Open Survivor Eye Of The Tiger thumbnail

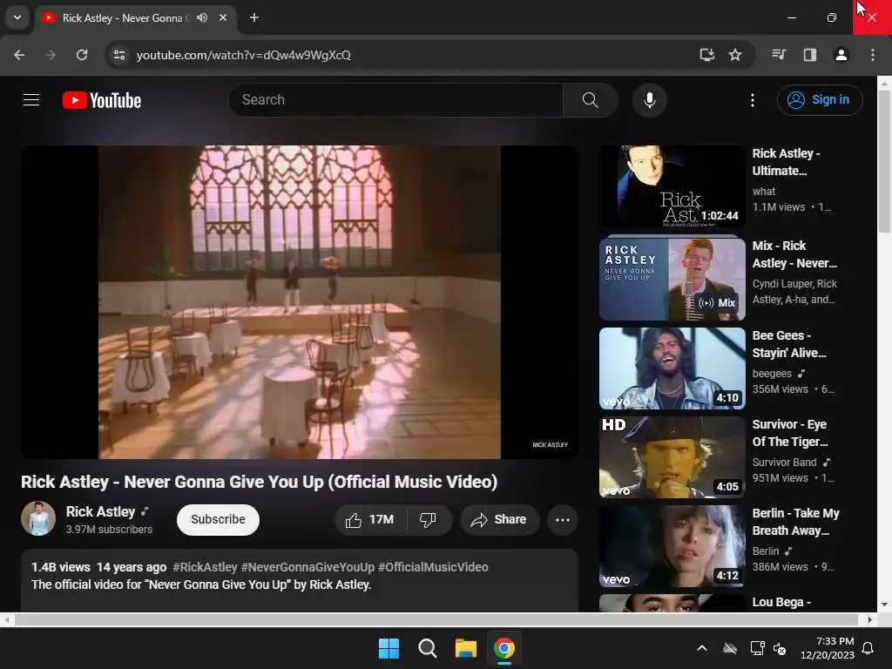pyautogui.click(x=672, y=456)
